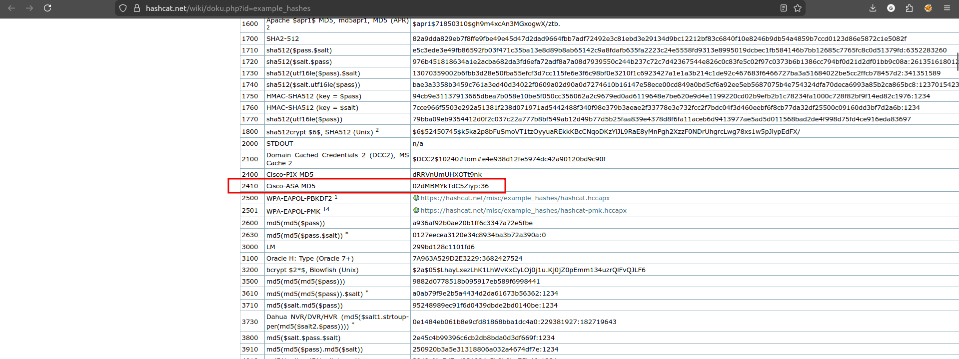Screen dimensions: 959x359
Task: Click the footnote 14 beside WPA-EAPOL-PMK
Action: click(x=326, y=210)
